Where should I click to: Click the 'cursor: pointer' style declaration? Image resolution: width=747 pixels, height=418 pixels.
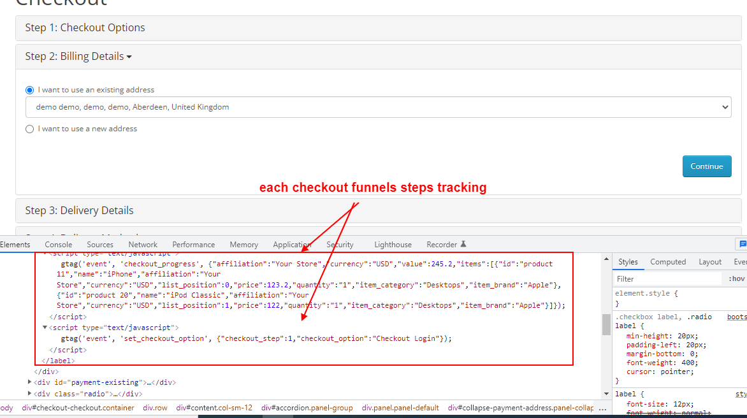pyautogui.click(x=660, y=372)
